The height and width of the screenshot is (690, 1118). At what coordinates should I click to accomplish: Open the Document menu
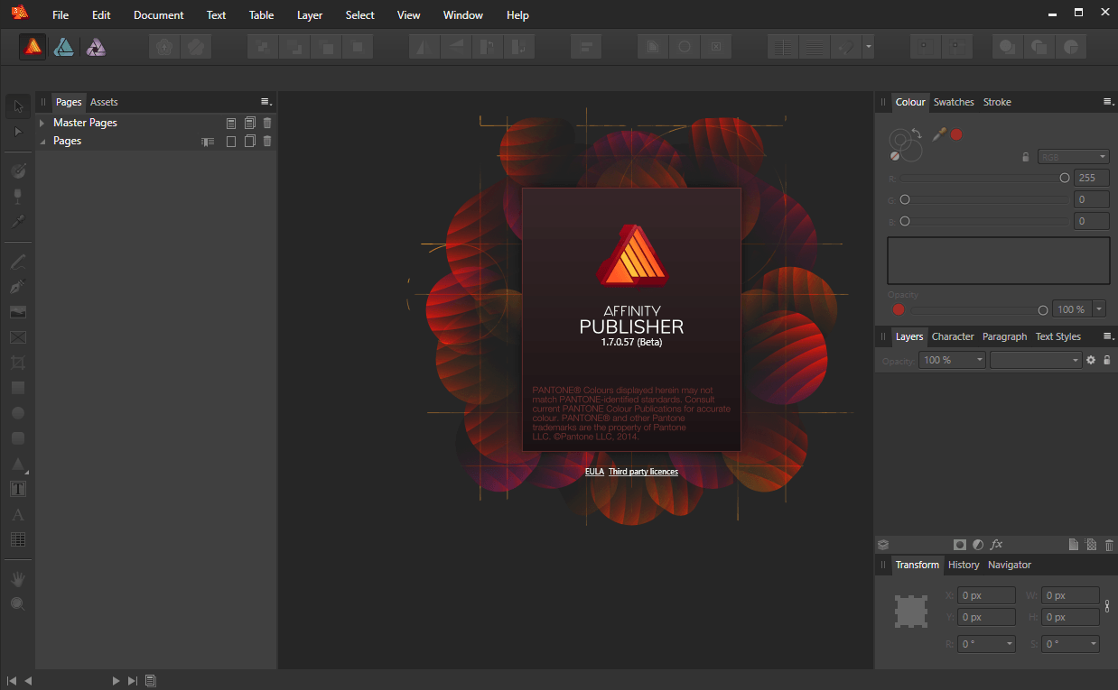point(158,15)
